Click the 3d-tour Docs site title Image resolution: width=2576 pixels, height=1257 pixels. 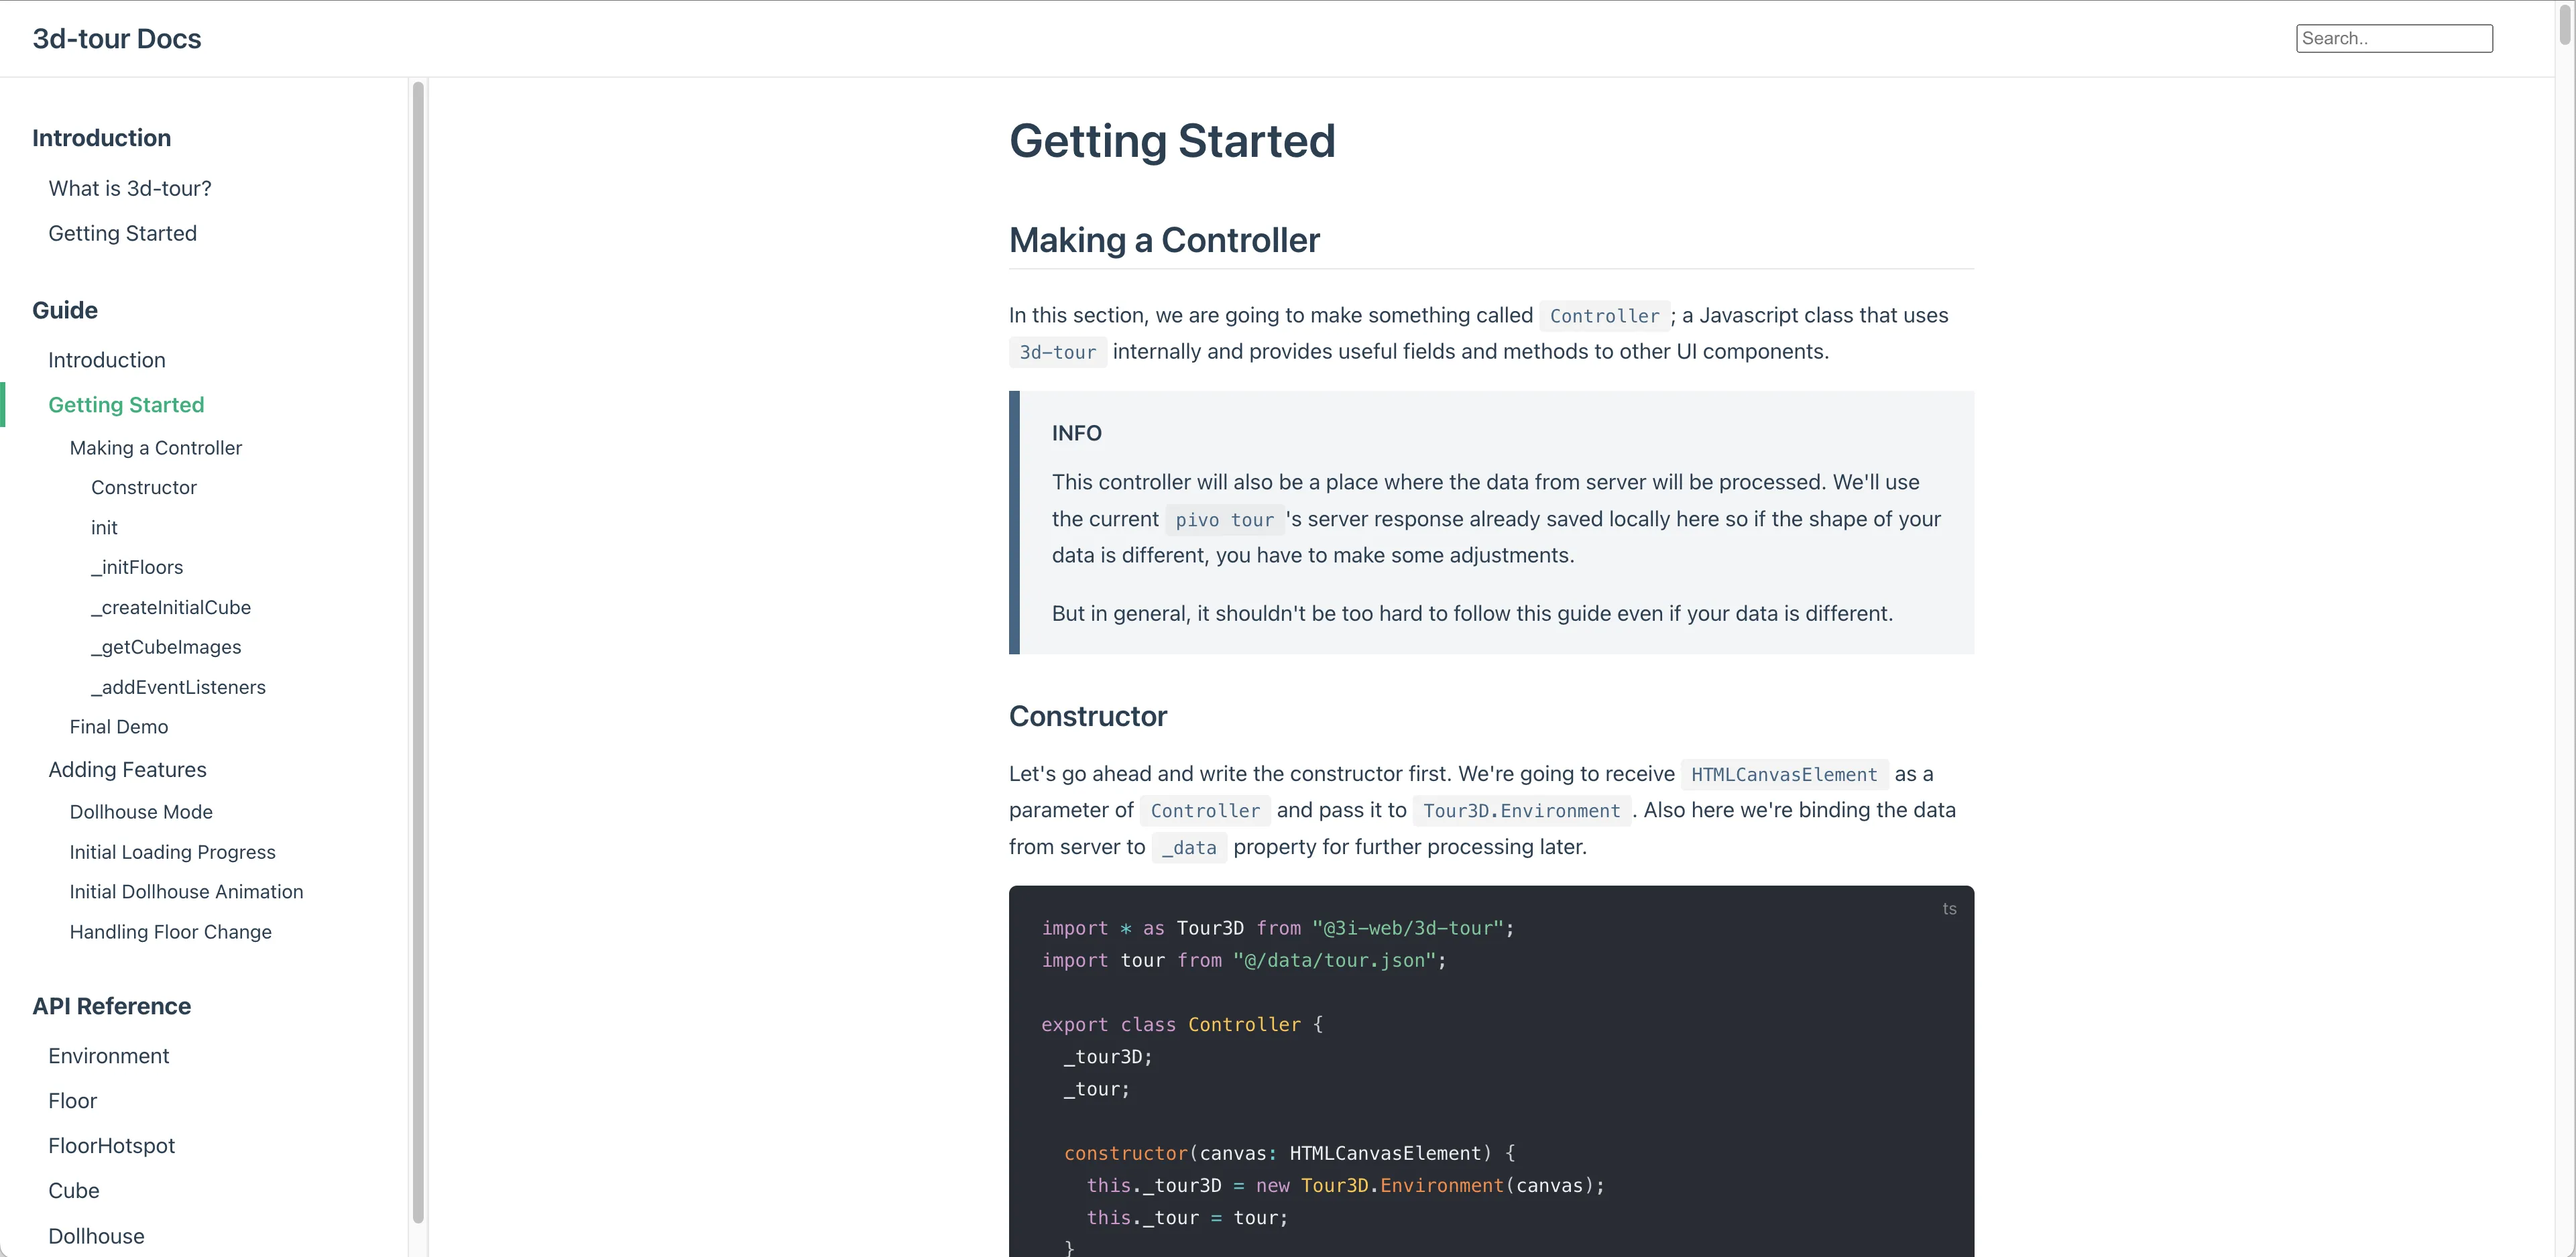point(117,39)
